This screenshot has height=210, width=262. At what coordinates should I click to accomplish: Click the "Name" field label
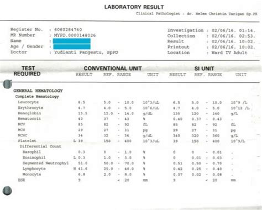16,41
